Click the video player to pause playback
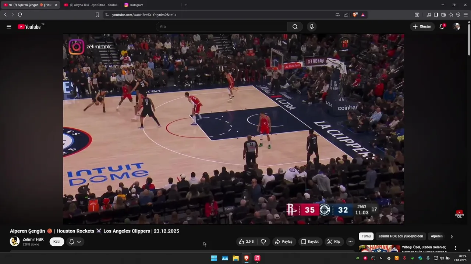The height and width of the screenshot is (264, 471). tap(233, 129)
